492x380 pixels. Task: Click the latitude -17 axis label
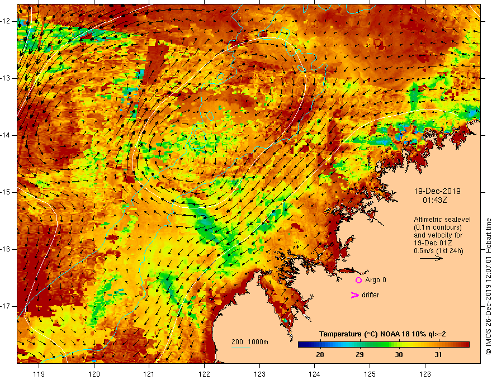point(6,306)
